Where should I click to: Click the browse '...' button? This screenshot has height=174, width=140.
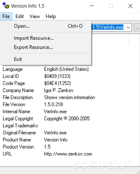(x=137, y=27)
